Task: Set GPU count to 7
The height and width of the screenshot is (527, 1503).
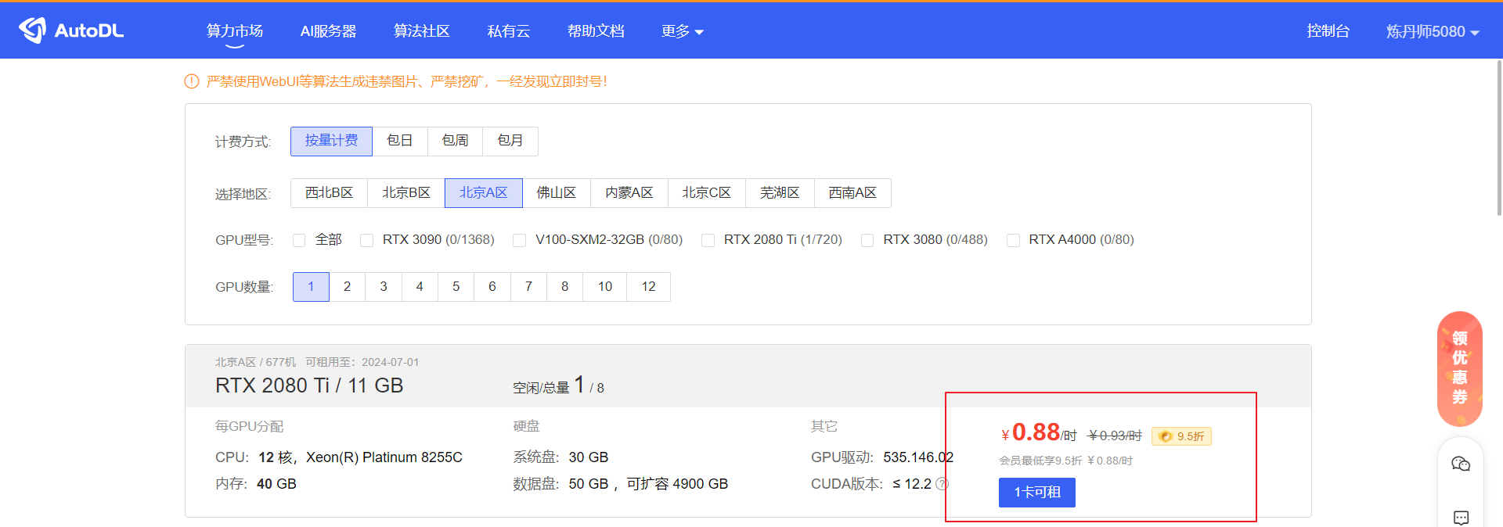Action: click(x=529, y=287)
